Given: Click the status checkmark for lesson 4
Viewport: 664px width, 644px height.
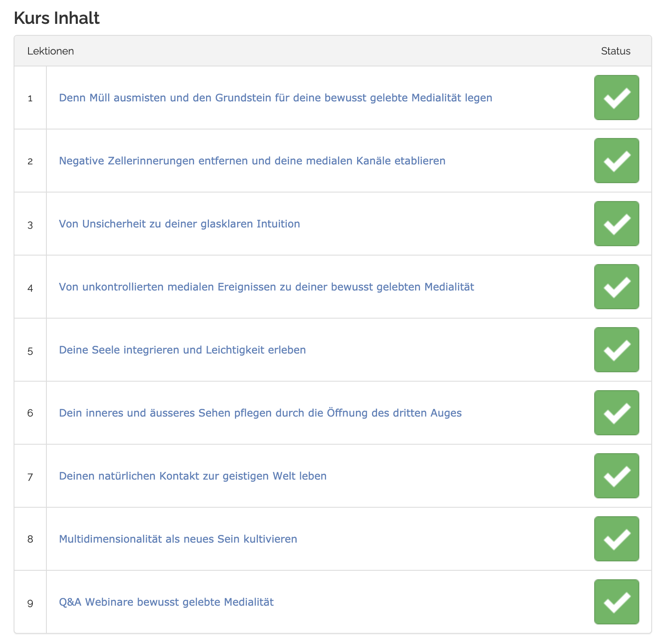Looking at the screenshot, I should pos(616,287).
